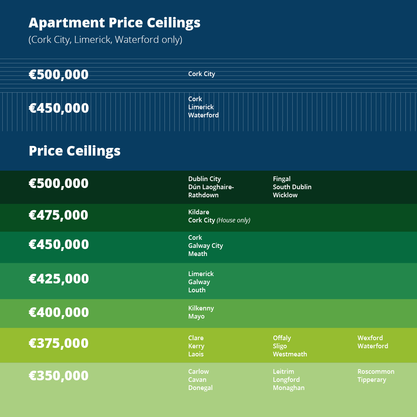The image size is (417, 417).
Task: Select "Mayo" under Kilkenny
Action: point(196,316)
